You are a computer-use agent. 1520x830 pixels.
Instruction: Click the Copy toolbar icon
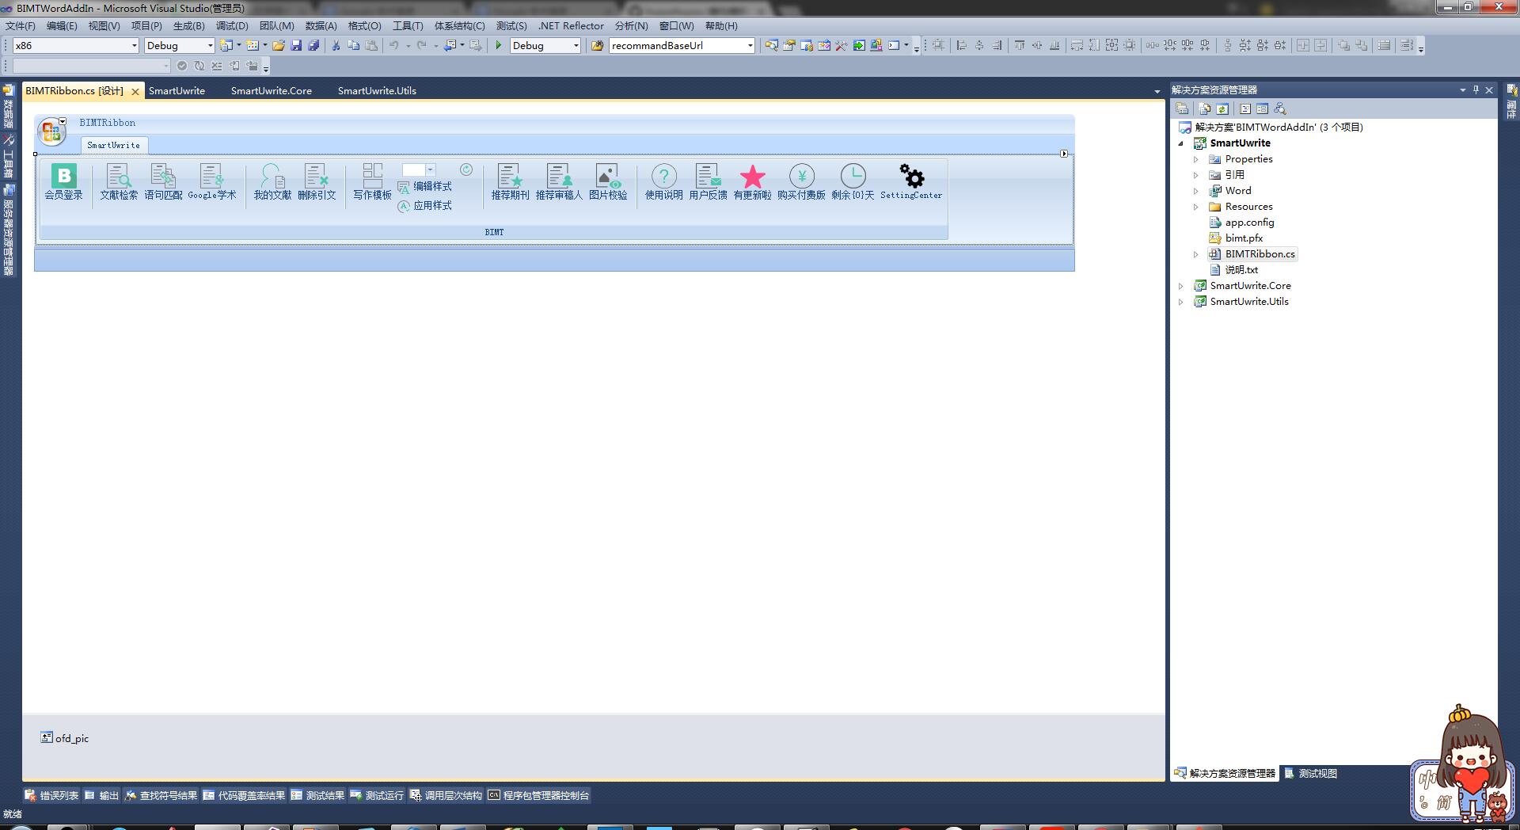(x=353, y=46)
